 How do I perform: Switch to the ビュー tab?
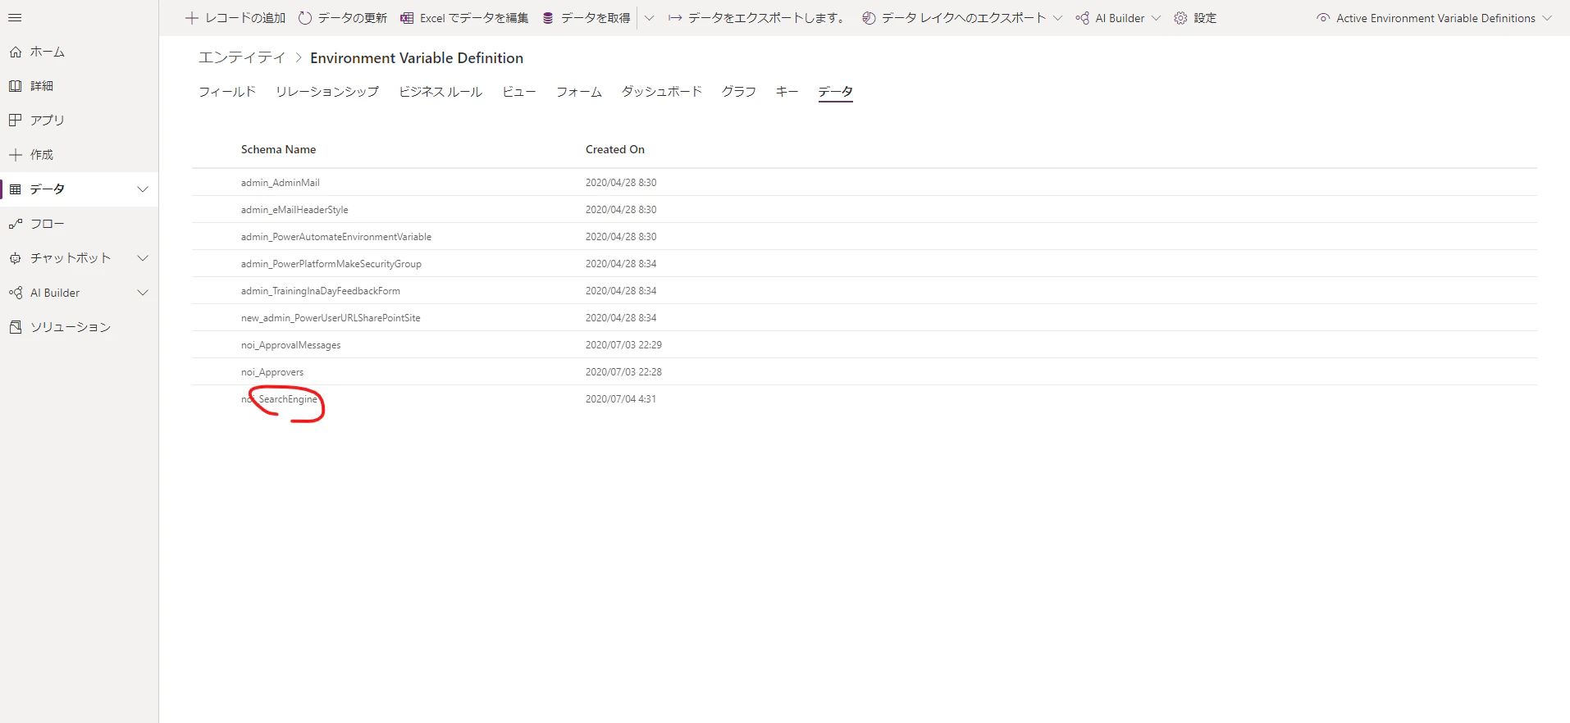pos(519,92)
